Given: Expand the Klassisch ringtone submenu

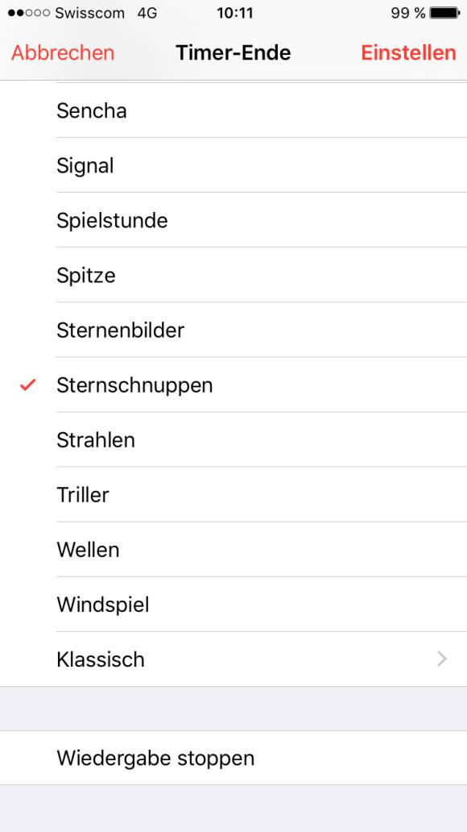Looking at the screenshot, I should pyautogui.click(x=233, y=659).
